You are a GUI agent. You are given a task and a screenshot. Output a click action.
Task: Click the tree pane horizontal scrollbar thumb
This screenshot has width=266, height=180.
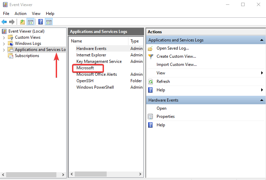pyautogui.click(x=31, y=175)
